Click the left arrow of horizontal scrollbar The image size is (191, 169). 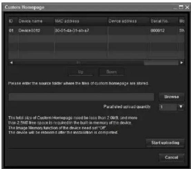[11, 63]
